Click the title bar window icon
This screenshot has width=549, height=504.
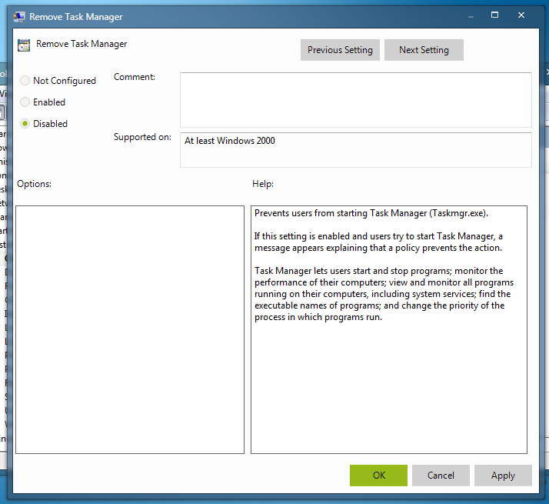pos(19,17)
